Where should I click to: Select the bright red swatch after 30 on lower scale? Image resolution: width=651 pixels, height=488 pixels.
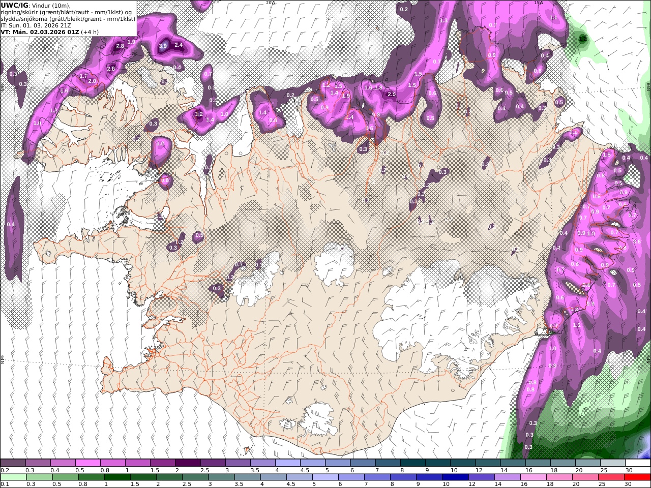point(637,477)
